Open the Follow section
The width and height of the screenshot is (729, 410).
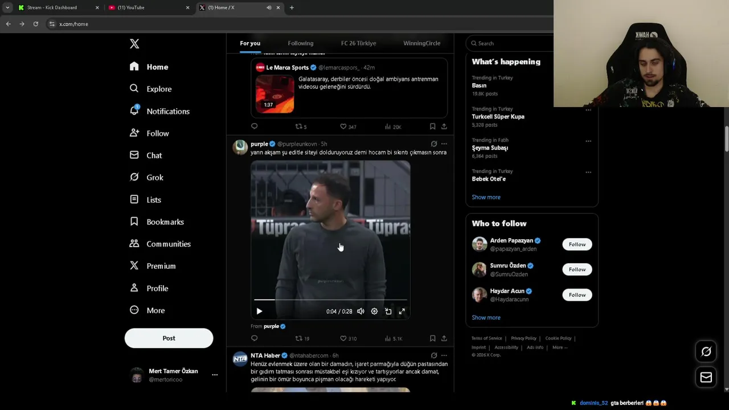pyautogui.click(x=149, y=133)
